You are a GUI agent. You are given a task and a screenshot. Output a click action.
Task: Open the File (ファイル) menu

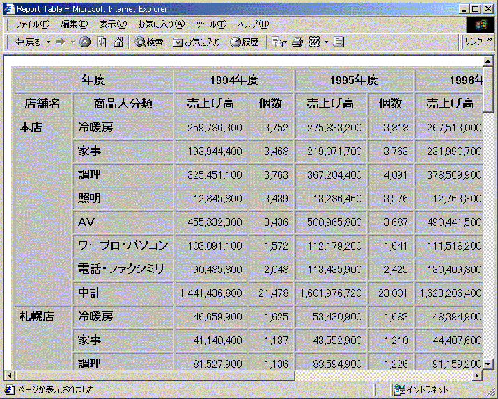point(33,24)
